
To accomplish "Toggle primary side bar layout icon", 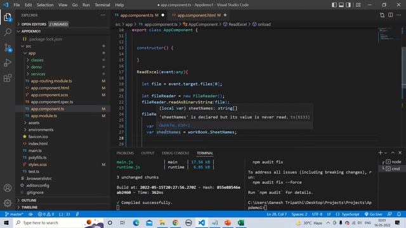I will pos(334,5).
